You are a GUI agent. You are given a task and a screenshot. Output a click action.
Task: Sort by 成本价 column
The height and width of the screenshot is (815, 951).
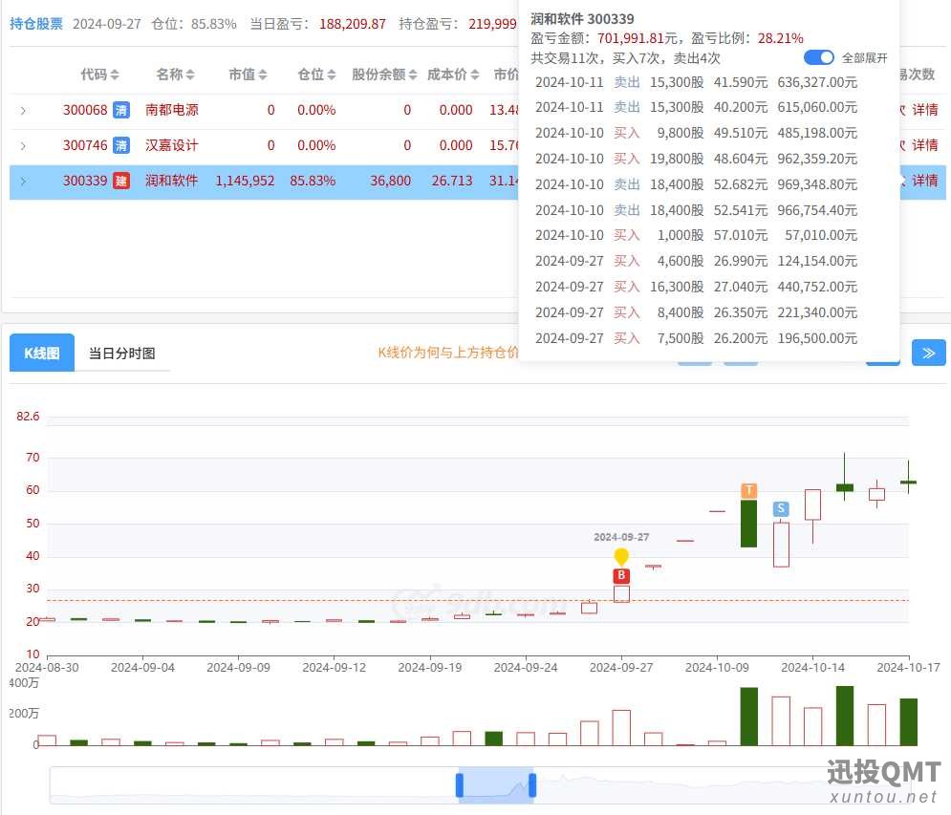tap(453, 75)
